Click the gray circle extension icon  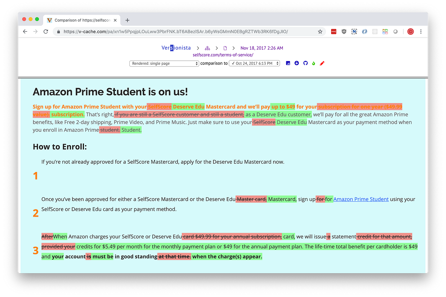point(395,32)
